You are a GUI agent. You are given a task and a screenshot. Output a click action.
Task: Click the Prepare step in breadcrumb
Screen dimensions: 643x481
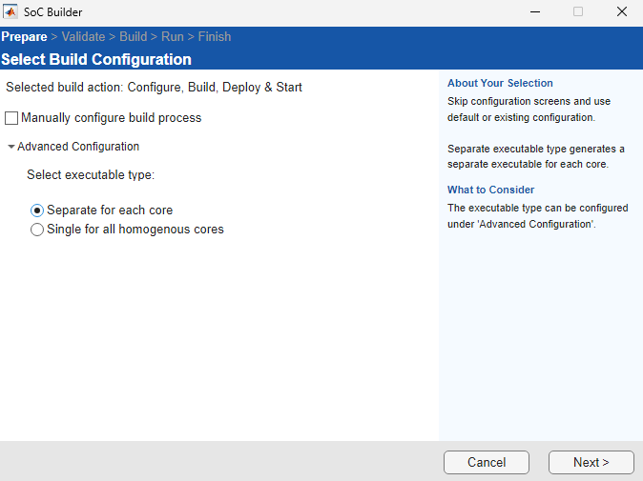click(x=24, y=37)
